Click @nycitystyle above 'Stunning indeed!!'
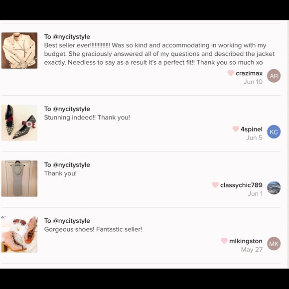The width and height of the screenshot is (289, 289). click(71, 109)
